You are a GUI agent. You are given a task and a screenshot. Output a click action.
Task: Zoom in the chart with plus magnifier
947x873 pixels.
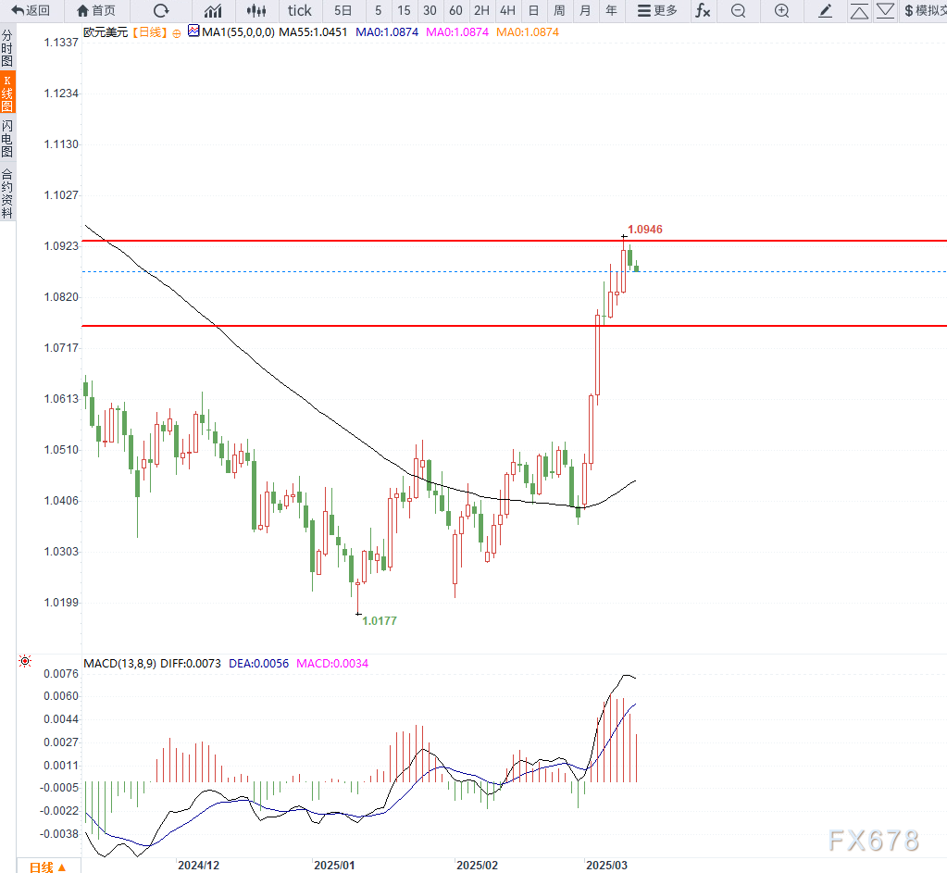click(782, 10)
